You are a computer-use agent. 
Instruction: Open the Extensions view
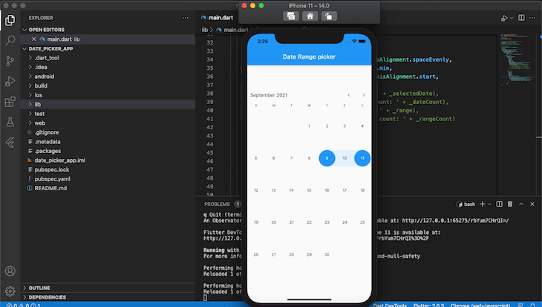pyautogui.click(x=10, y=102)
